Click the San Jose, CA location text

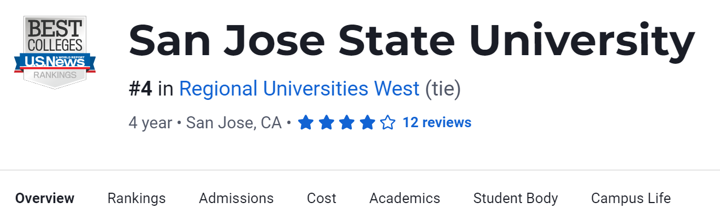click(234, 123)
